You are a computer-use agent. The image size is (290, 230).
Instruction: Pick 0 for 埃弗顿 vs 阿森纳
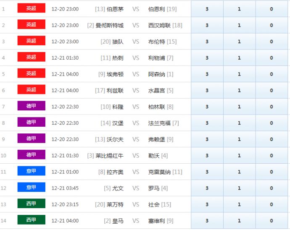(x=272, y=74)
